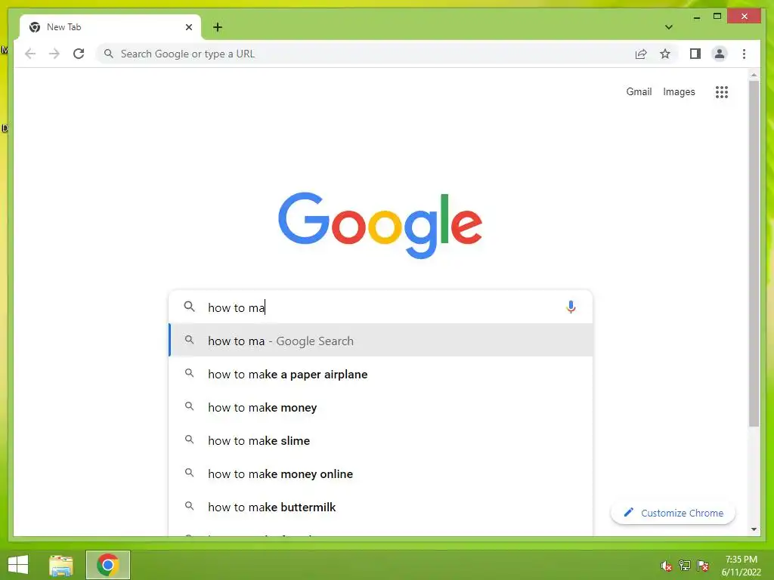
Task: Click the Chrome taskbar icon
Action: (x=107, y=565)
